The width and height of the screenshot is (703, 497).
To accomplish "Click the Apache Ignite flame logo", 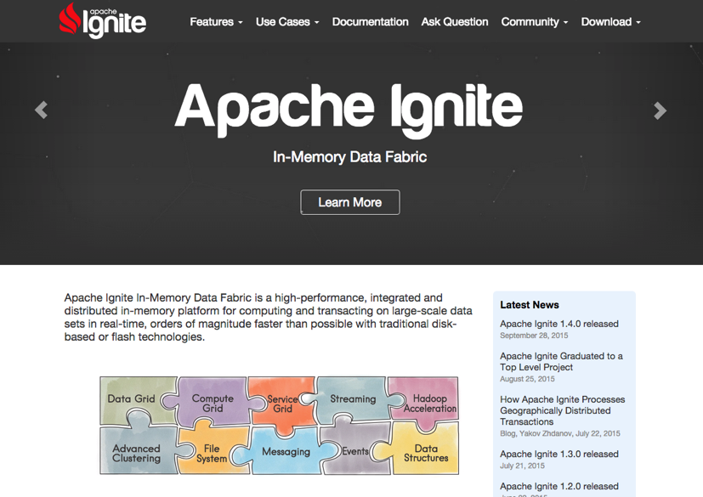I will 103,20.
